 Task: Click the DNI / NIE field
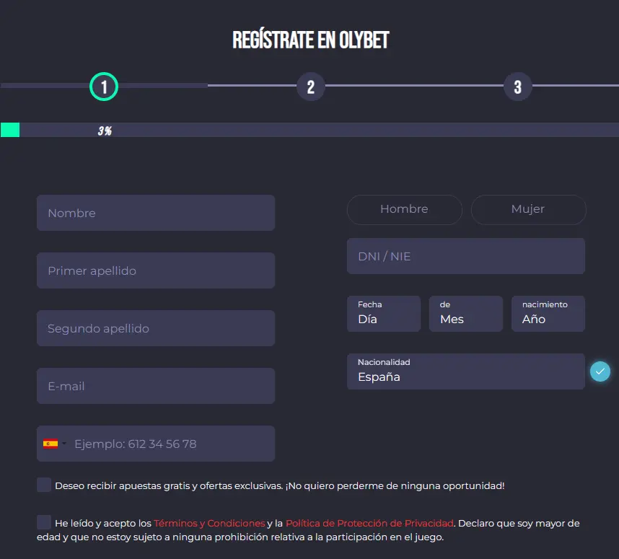[x=466, y=256]
